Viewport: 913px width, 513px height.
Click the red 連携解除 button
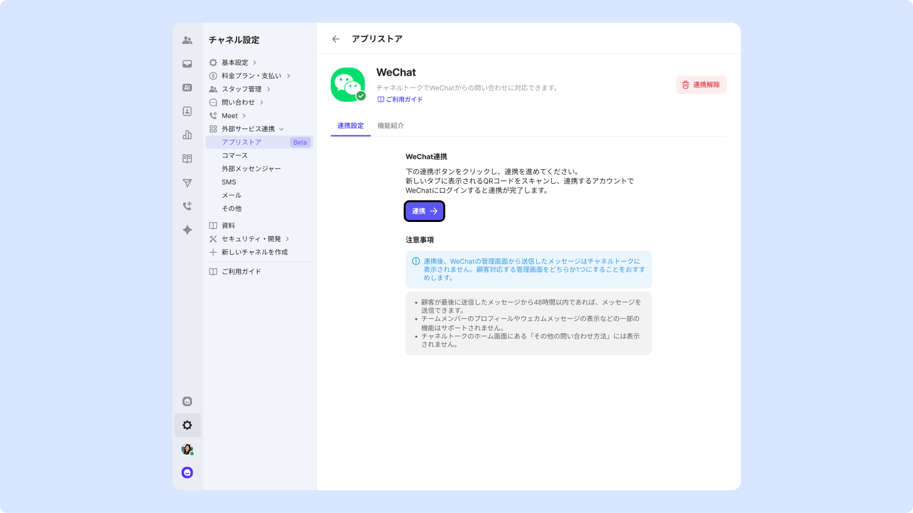[701, 85]
